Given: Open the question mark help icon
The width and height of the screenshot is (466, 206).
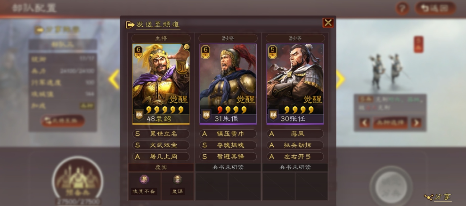Looking at the screenshot, I should click(402, 8).
